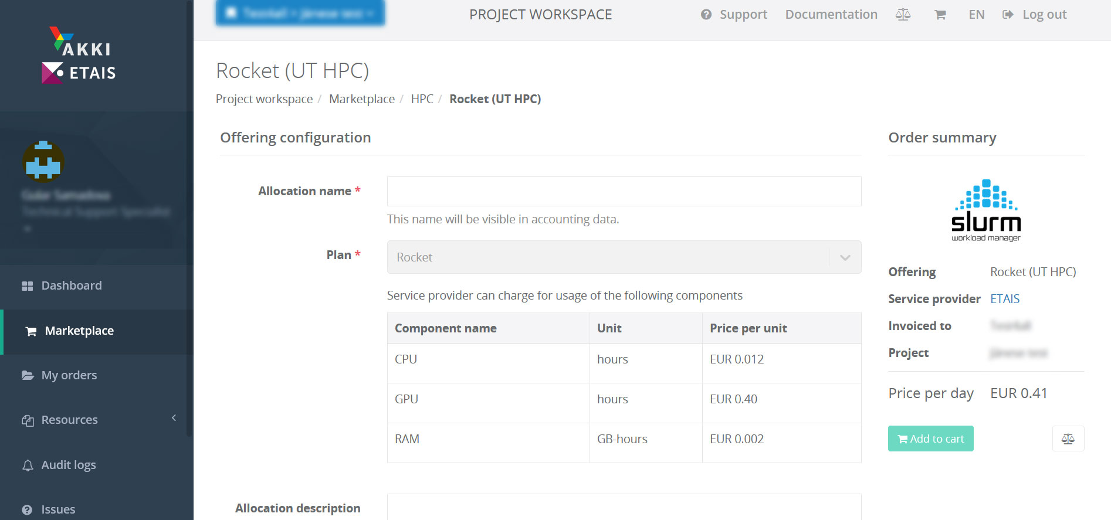Viewport: 1111px width, 520px height.
Task: Open the EN language selector
Action: (x=977, y=15)
